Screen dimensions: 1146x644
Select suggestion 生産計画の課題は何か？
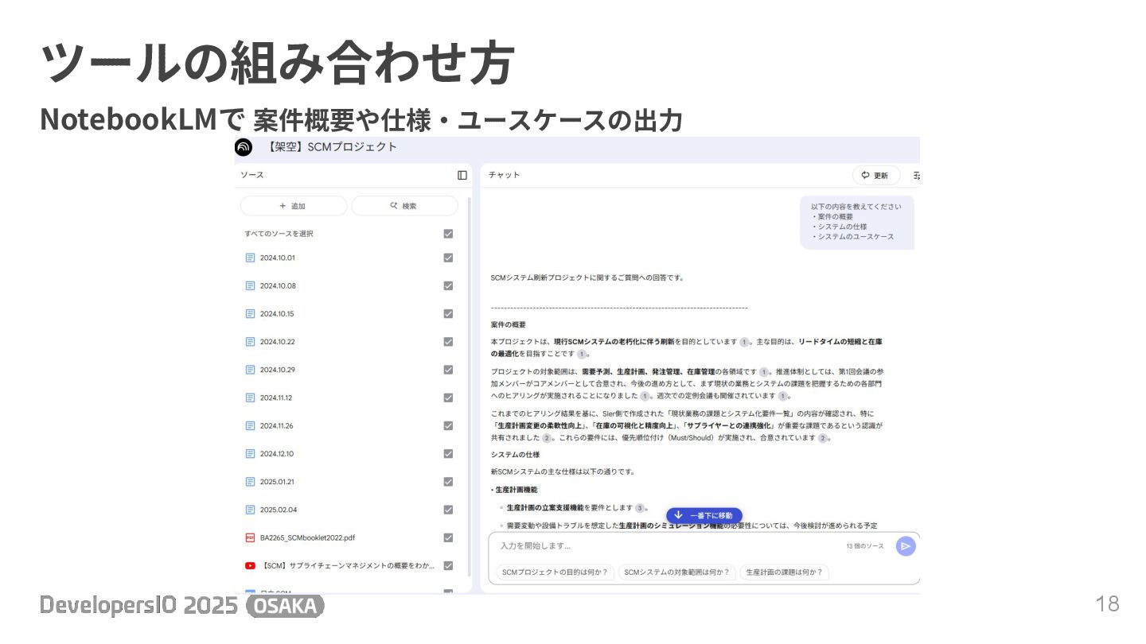point(785,572)
